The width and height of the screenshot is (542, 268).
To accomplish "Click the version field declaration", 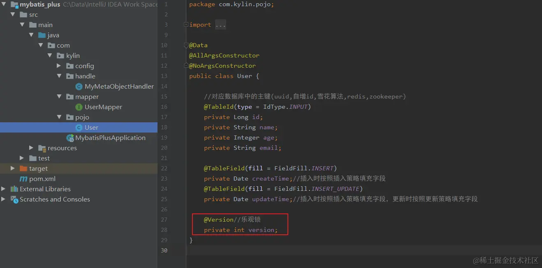I will tap(241, 230).
